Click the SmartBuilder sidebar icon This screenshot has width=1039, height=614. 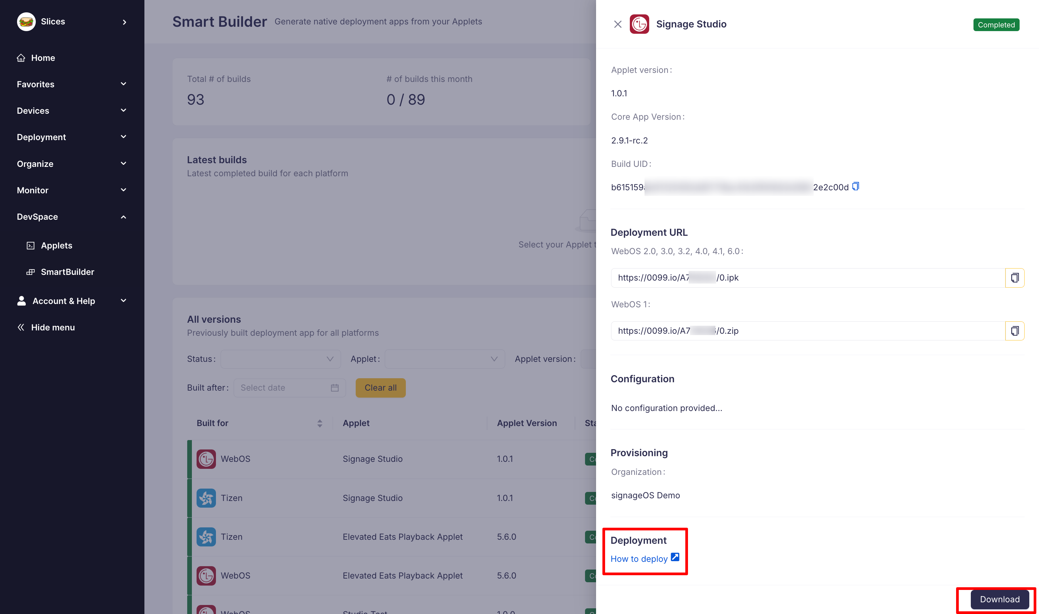(x=31, y=272)
